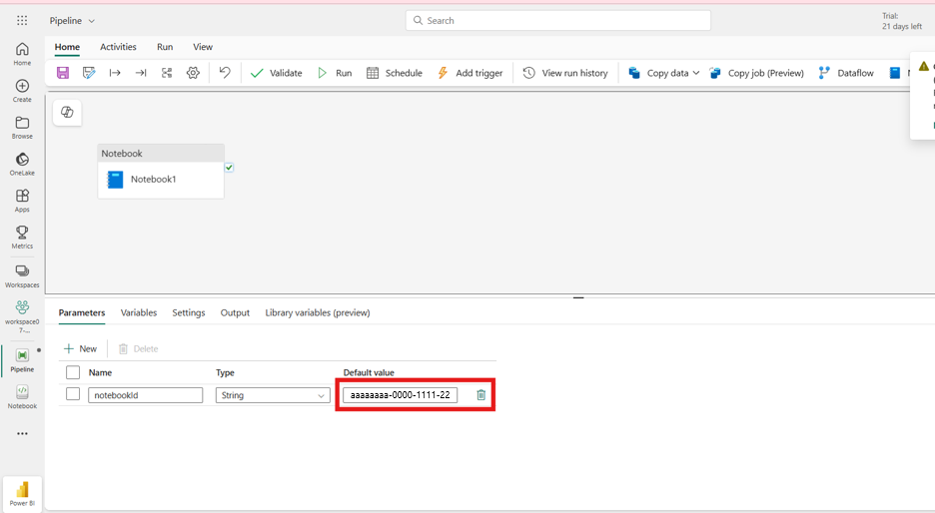Open the Settings tab in bottom panel
The height and width of the screenshot is (513, 935).
(189, 312)
